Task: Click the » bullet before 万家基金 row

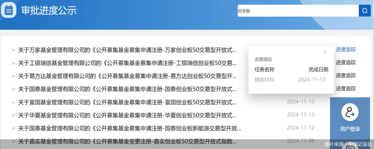Action: tap(14, 50)
